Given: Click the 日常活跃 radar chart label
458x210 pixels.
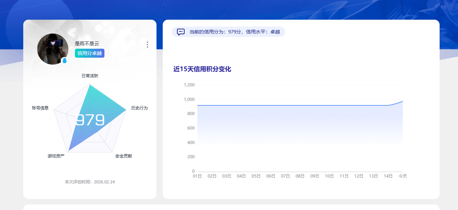Looking at the screenshot, I should coord(90,75).
